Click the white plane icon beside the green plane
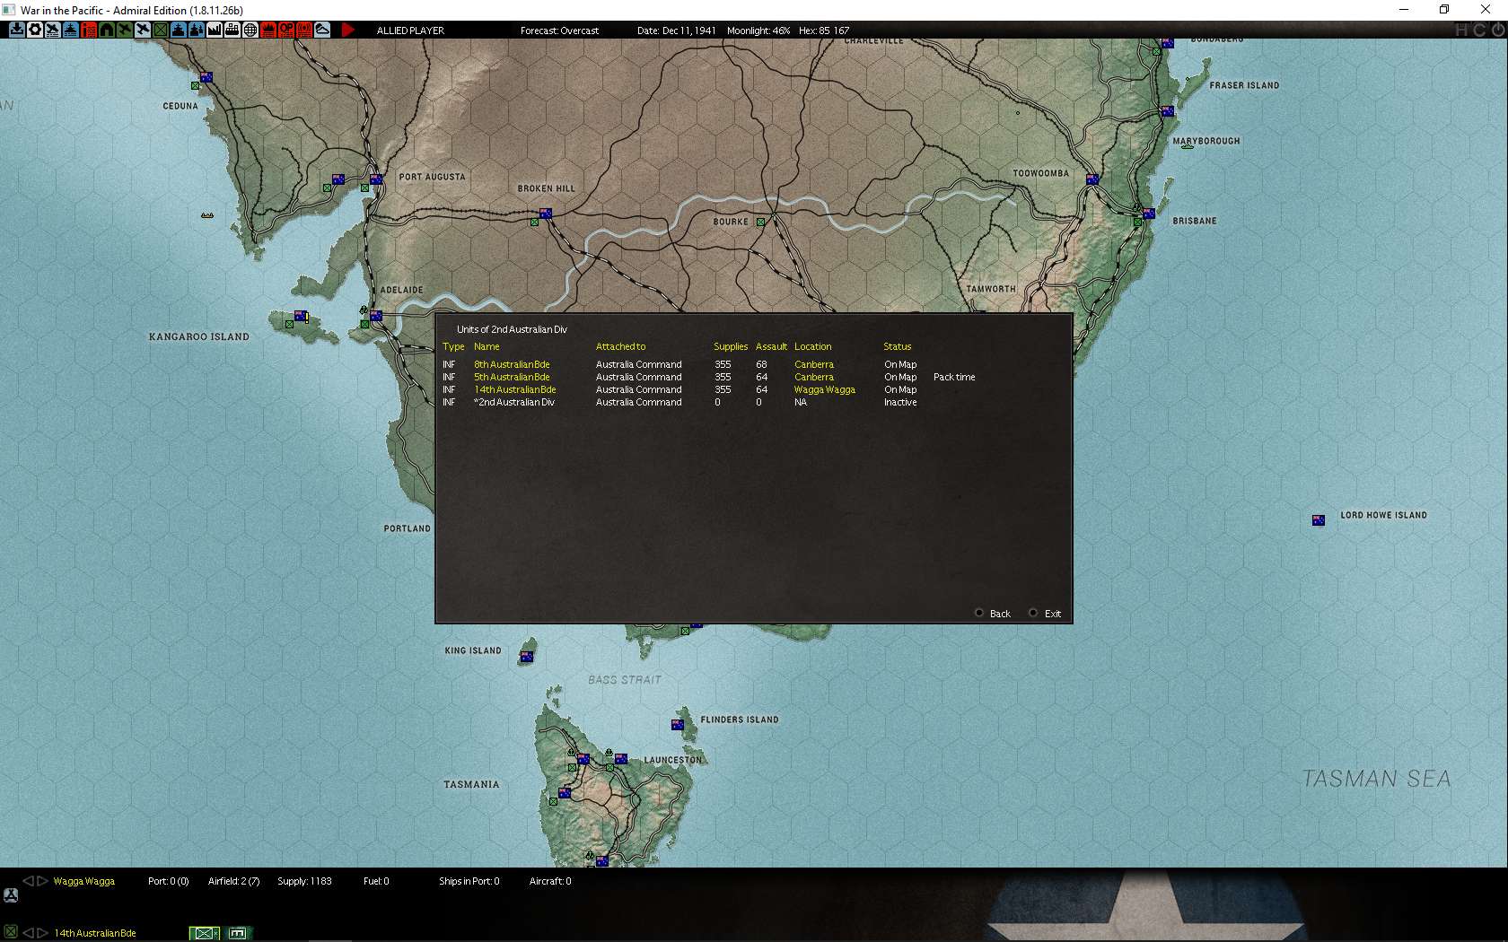 click(143, 30)
